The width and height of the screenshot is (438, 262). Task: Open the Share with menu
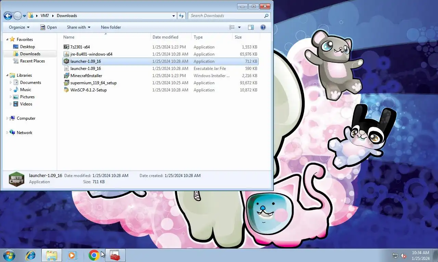tap(79, 27)
